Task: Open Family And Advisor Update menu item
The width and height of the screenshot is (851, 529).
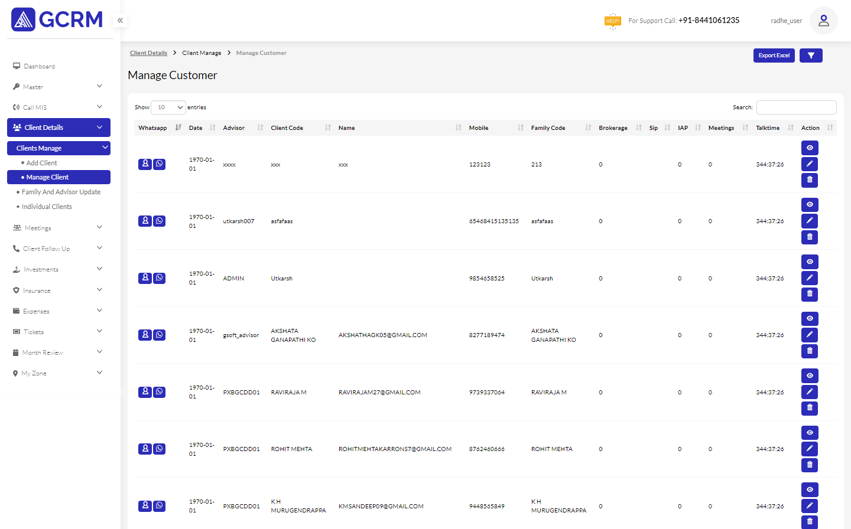Action: pyautogui.click(x=61, y=192)
